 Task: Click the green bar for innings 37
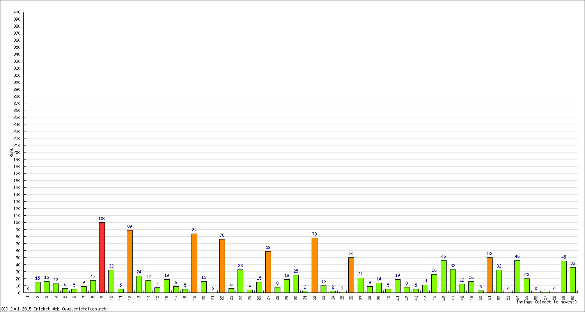click(x=360, y=285)
